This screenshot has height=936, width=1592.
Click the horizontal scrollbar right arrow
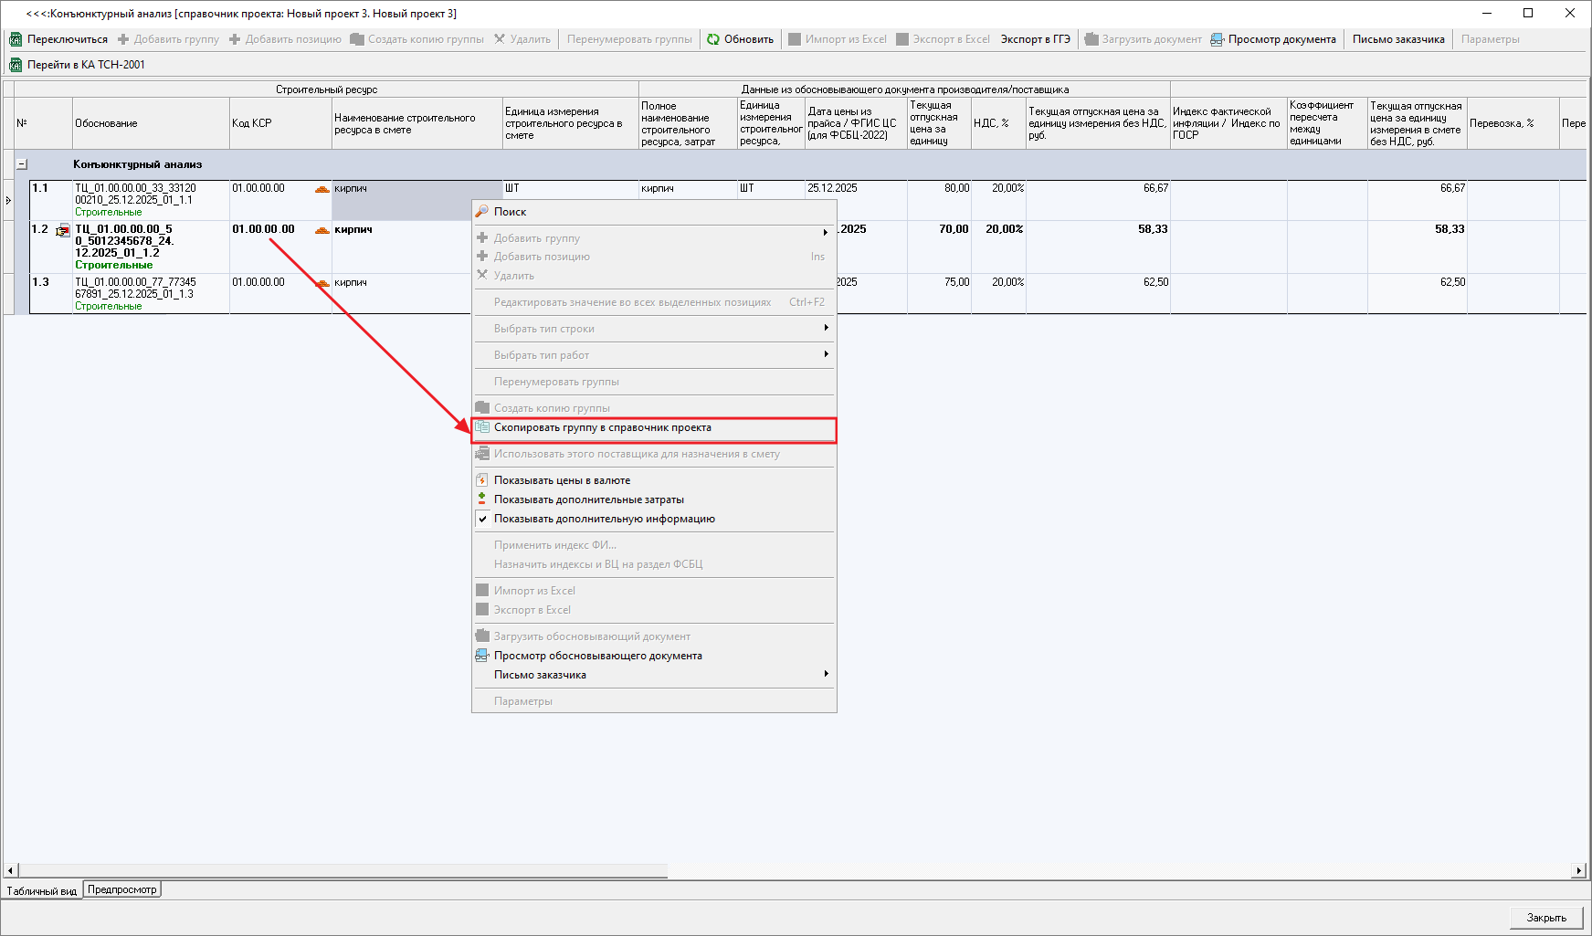point(1578,871)
